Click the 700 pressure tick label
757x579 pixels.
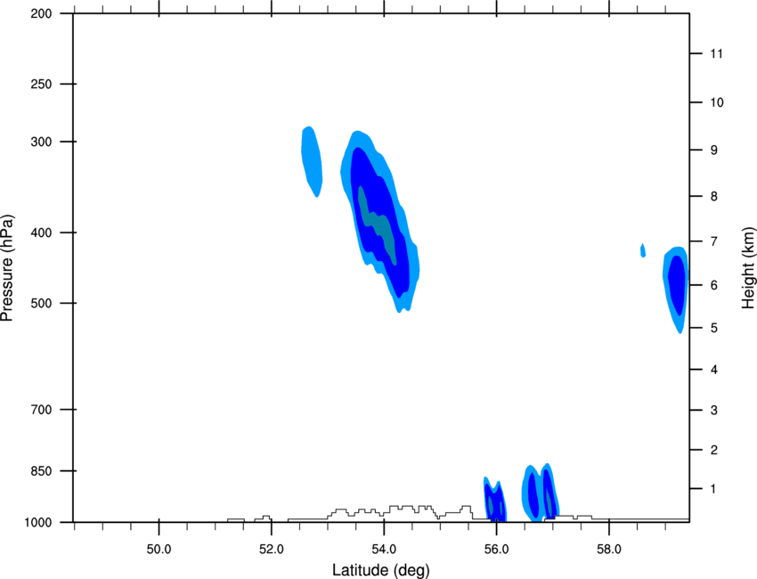point(41,410)
